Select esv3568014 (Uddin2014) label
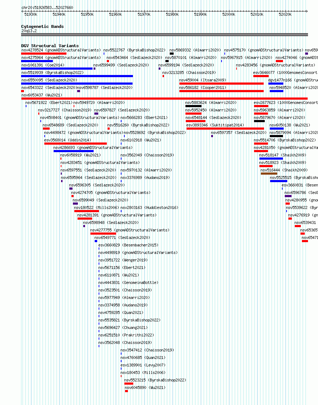 68,140
